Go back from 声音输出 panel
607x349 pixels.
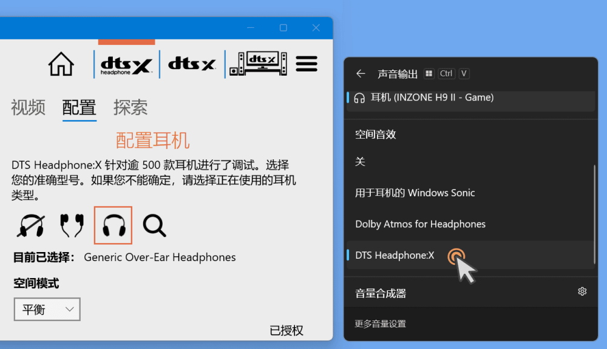361,73
